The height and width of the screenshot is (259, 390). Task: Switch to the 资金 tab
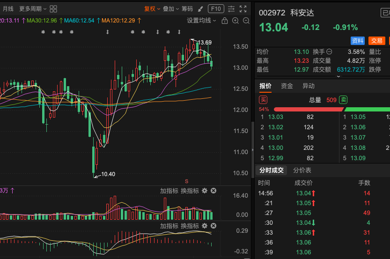287,86
